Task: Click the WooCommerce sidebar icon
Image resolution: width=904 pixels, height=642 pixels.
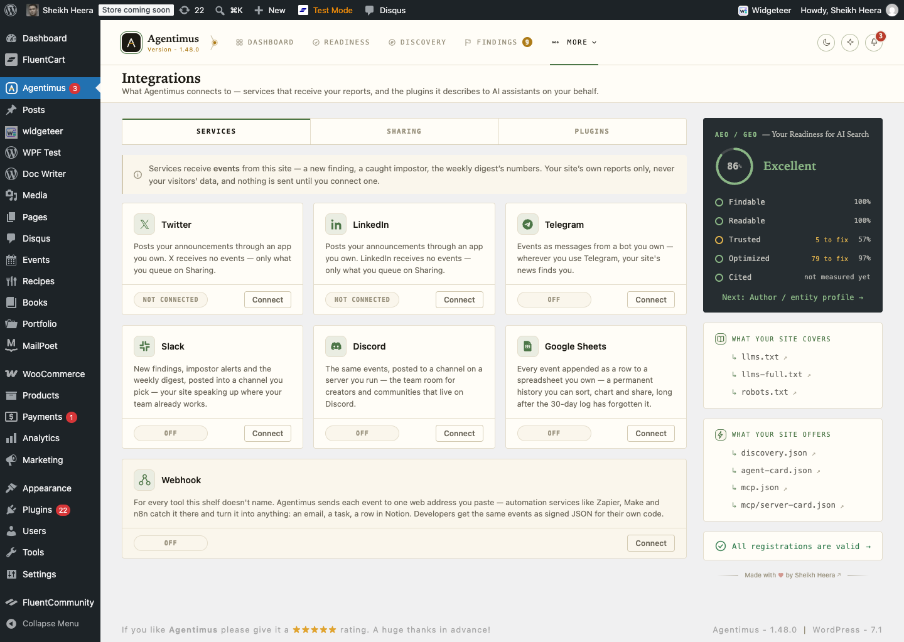Action: [11, 374]
